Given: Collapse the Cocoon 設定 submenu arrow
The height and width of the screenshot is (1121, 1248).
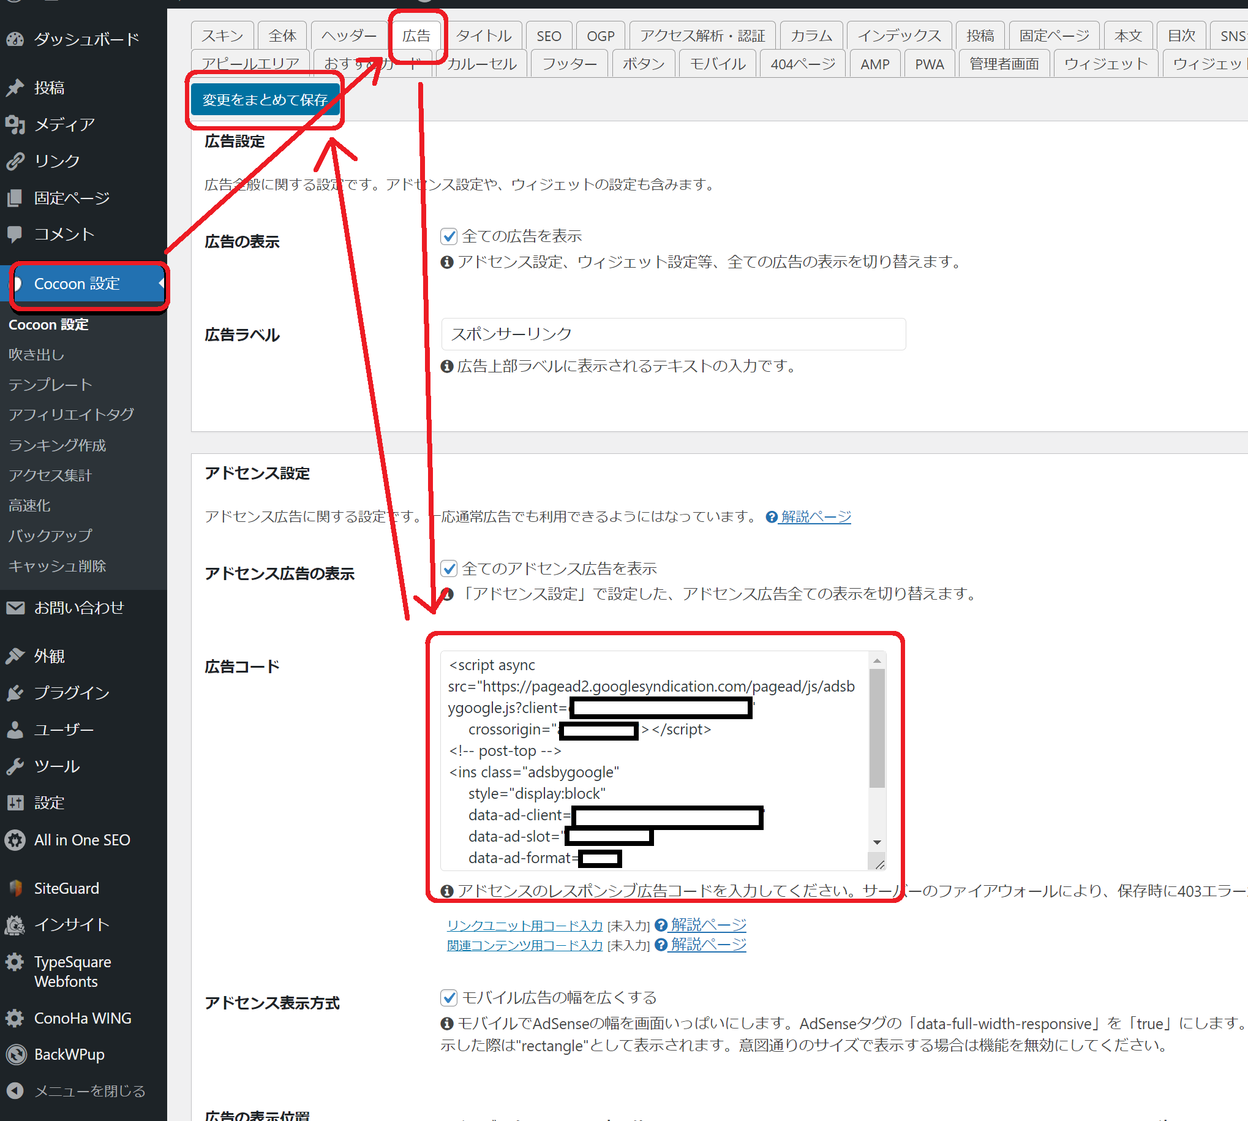Looking at the screenshot, I should tap(162, 284).
